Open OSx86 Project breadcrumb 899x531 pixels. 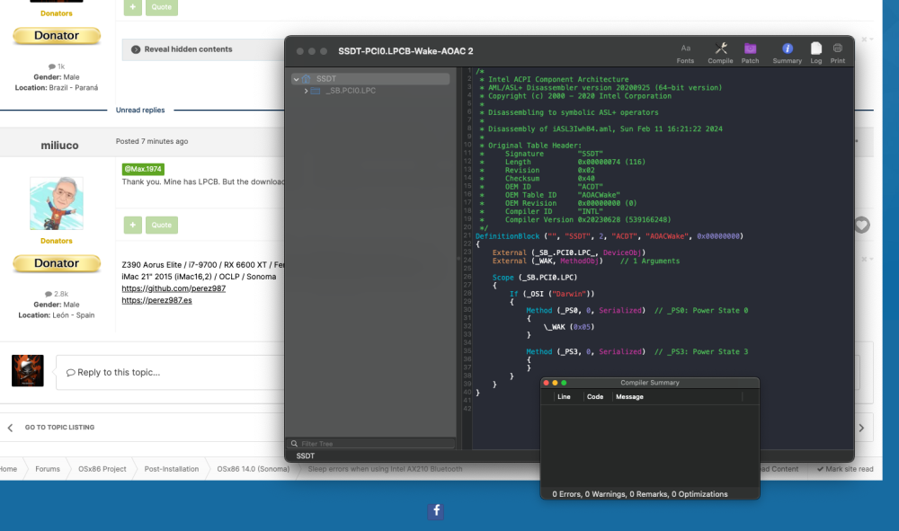pyautogui.click(x=102, y=469)
